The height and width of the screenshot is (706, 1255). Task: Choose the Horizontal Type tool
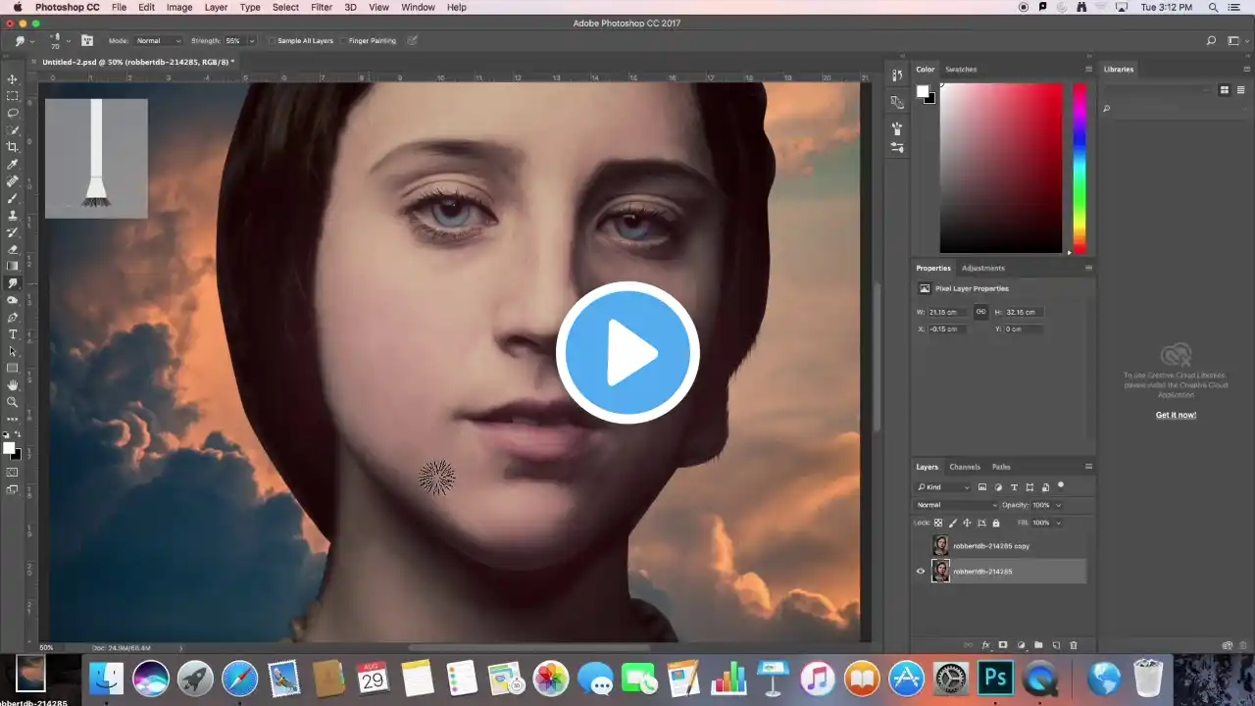[x=13, y=334]
